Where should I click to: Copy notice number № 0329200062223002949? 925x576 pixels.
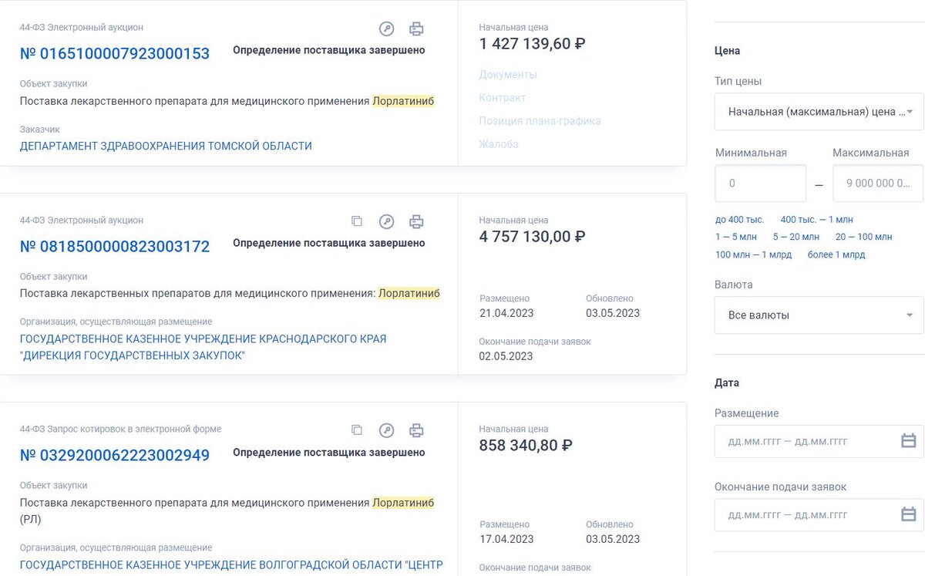tap(356, 429)
